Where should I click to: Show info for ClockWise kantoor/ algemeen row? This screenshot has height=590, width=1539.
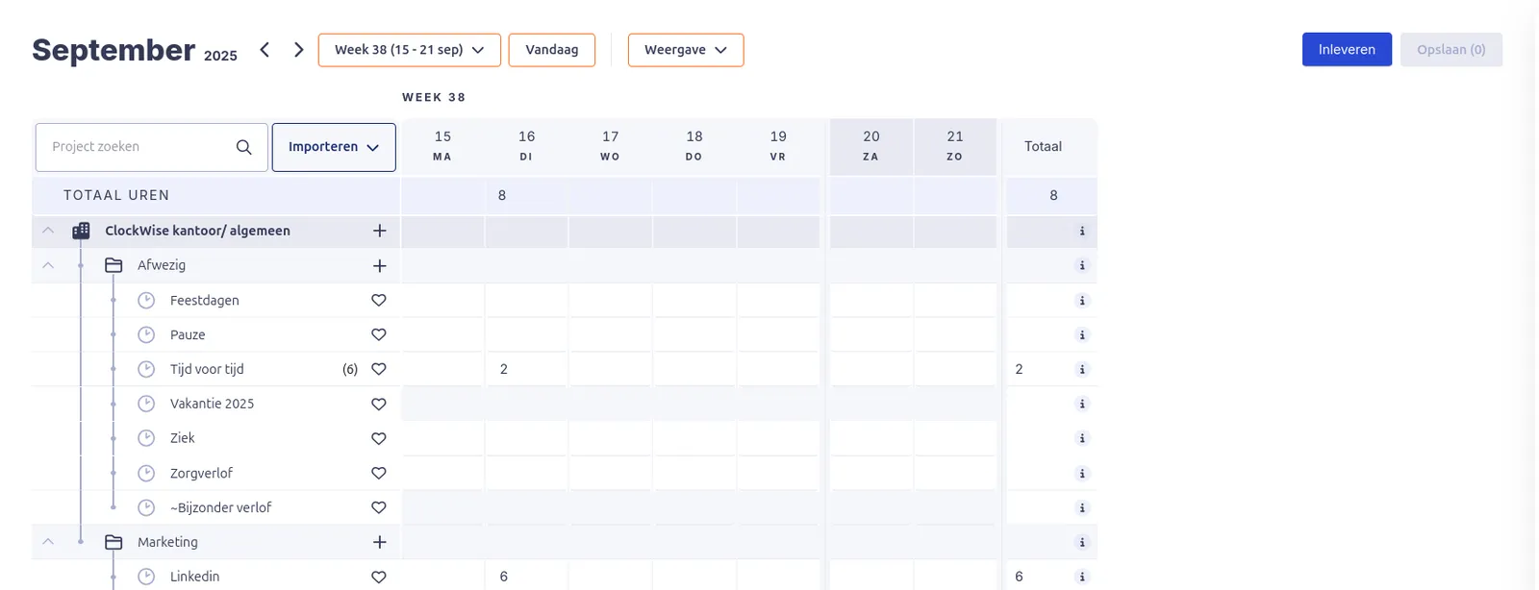[x=1082, y=231]
